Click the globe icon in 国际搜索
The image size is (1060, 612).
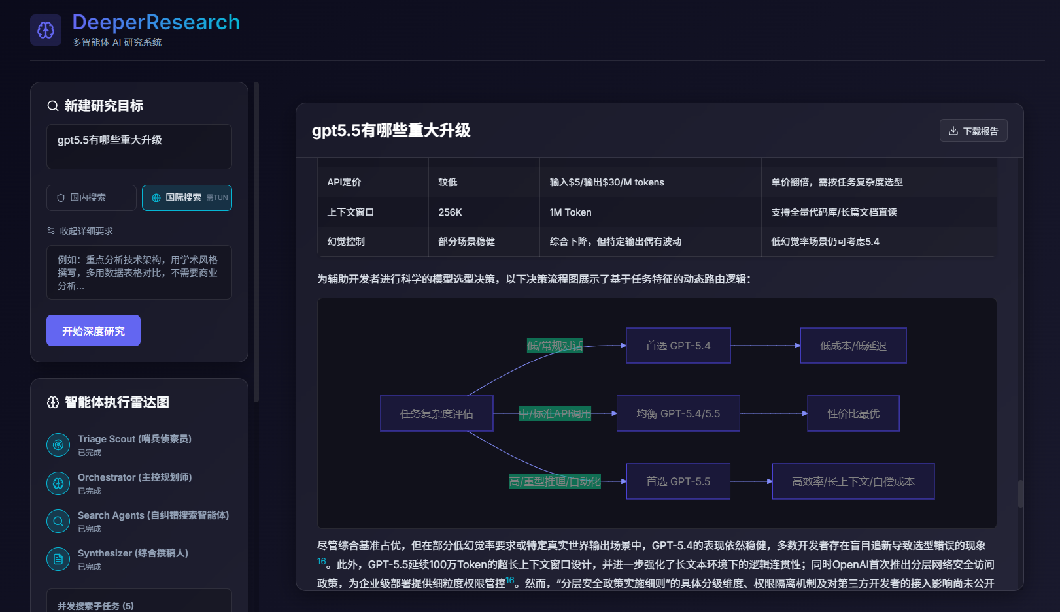point(156,198)
